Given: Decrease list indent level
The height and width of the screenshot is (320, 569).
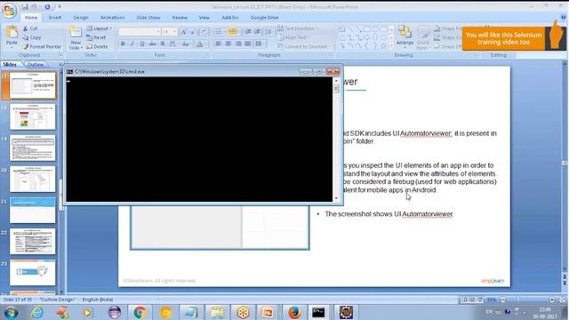Looking at the screenshot, I should click(x=248, y=32).
